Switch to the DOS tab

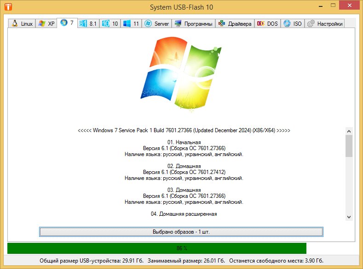(x=267, y=24)
